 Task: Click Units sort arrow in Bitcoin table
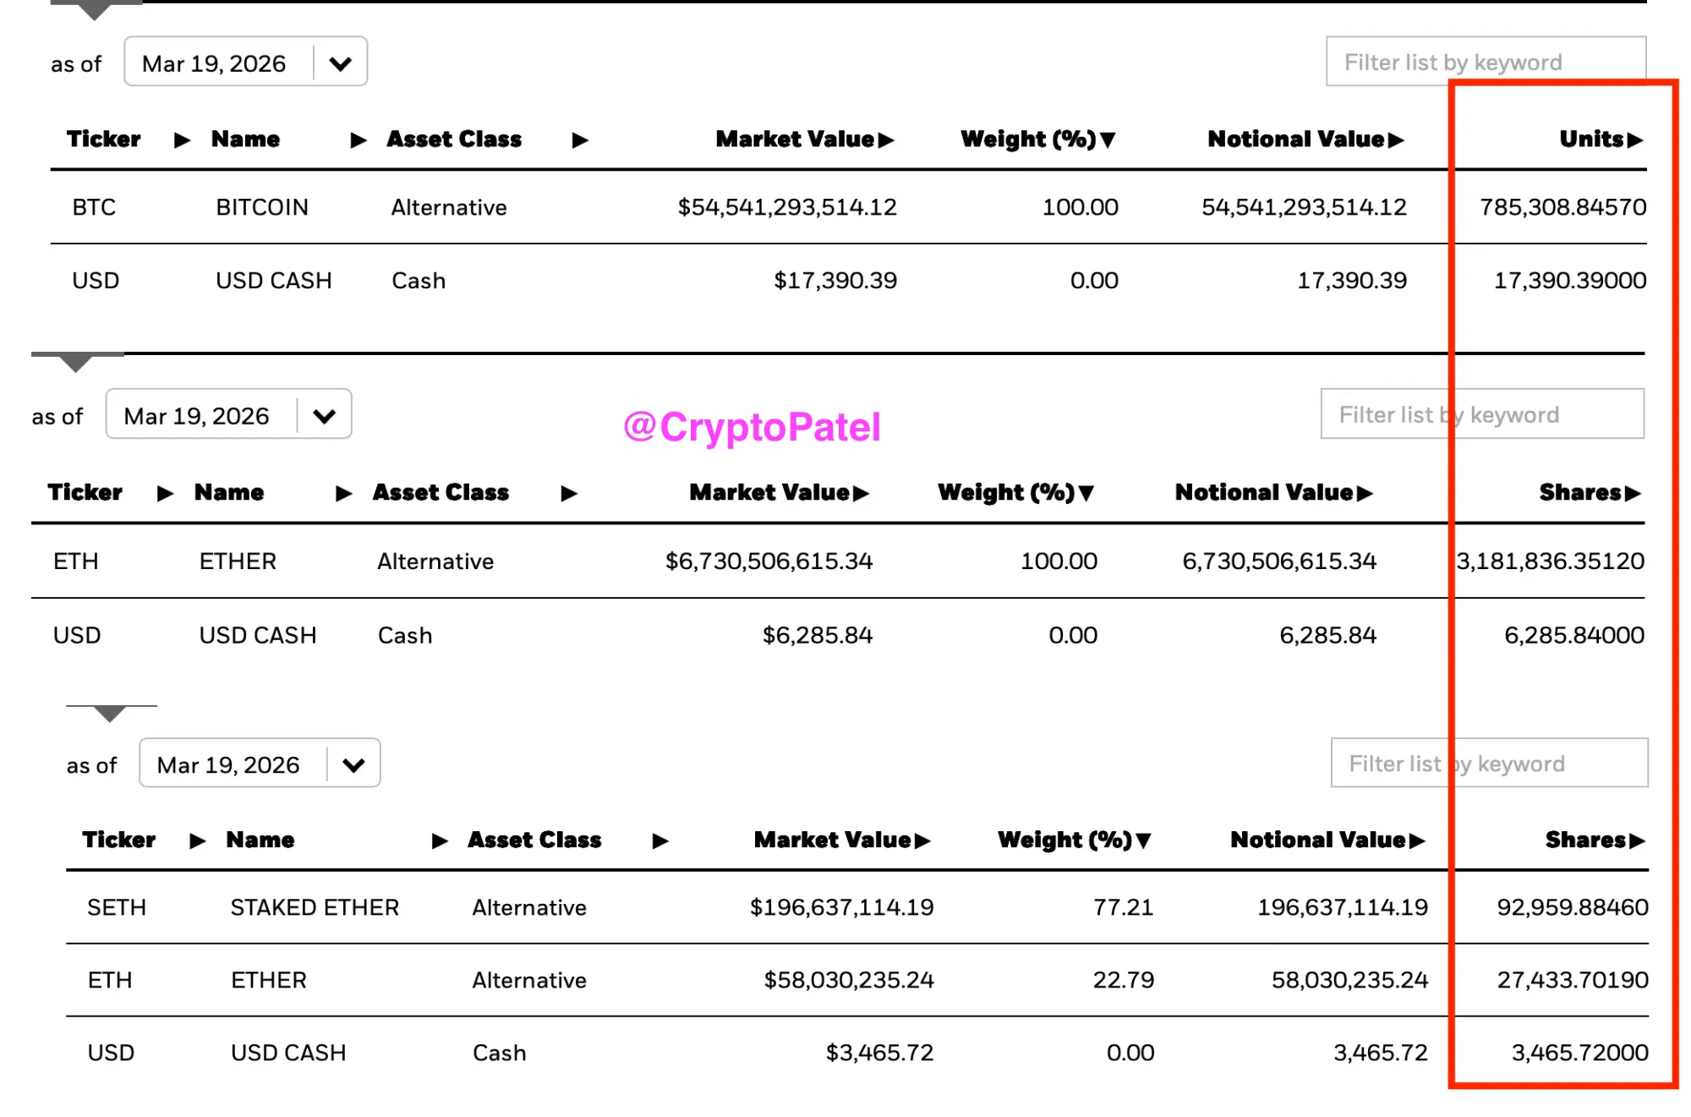[x=1634, y=140]
